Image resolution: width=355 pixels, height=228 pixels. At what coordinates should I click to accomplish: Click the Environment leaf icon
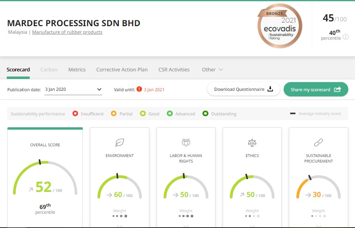120,143
